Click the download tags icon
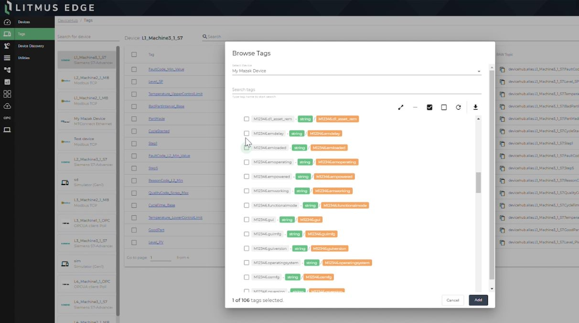The image size is (579, 323). point(475,107)
